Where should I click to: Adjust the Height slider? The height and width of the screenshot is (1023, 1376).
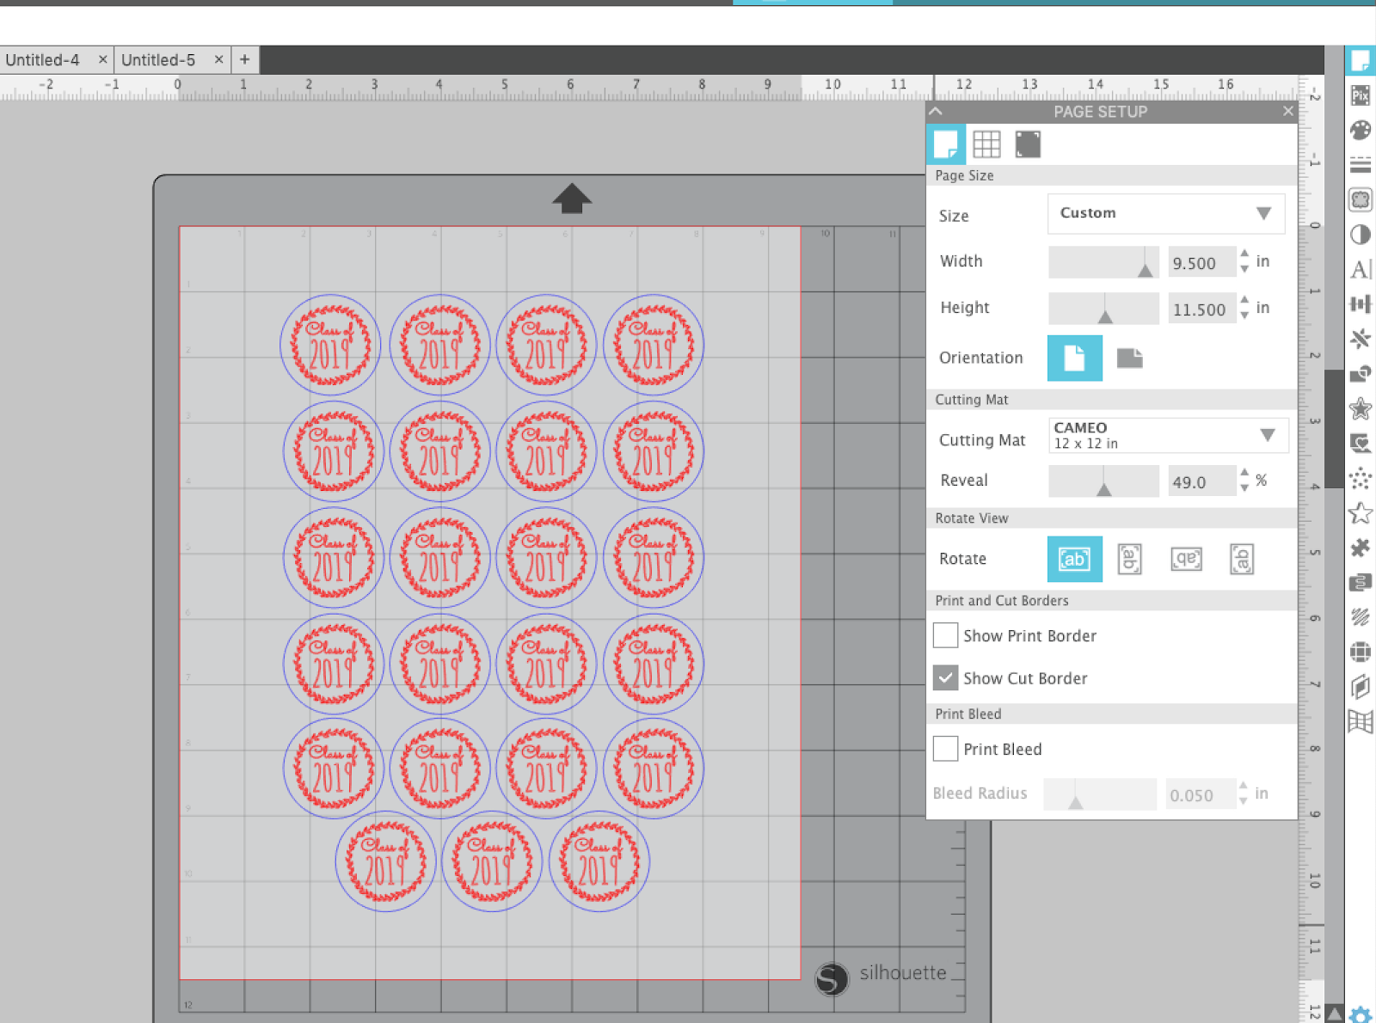(1104, 309)
